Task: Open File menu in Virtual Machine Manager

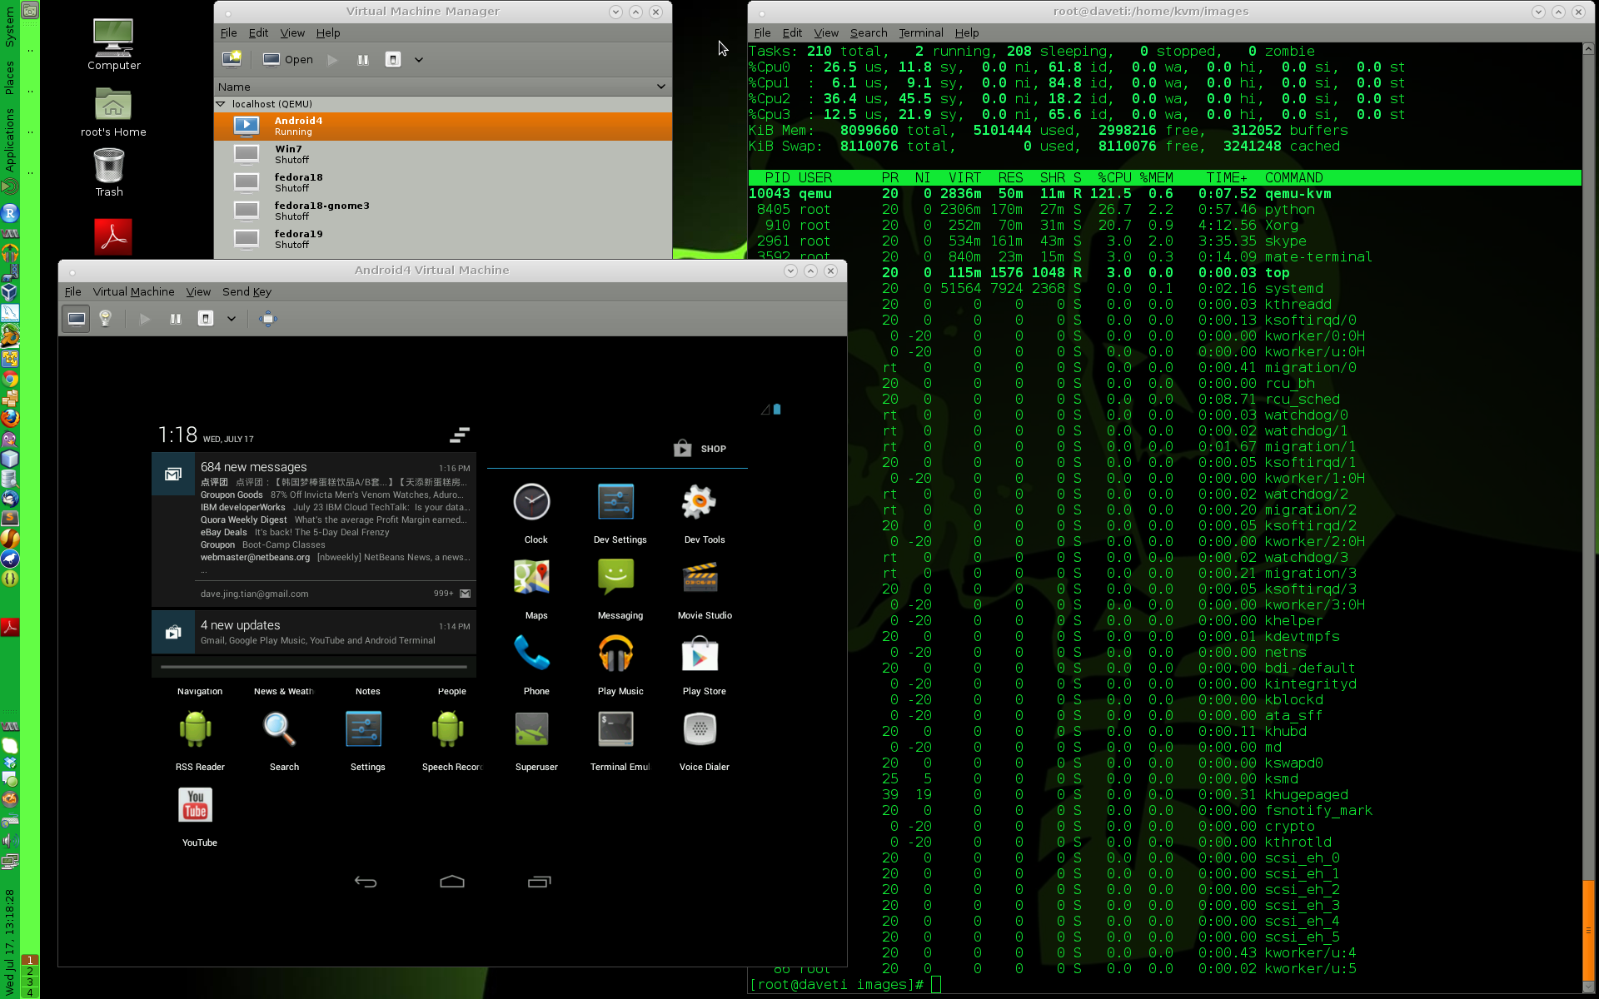Action: 228,33
